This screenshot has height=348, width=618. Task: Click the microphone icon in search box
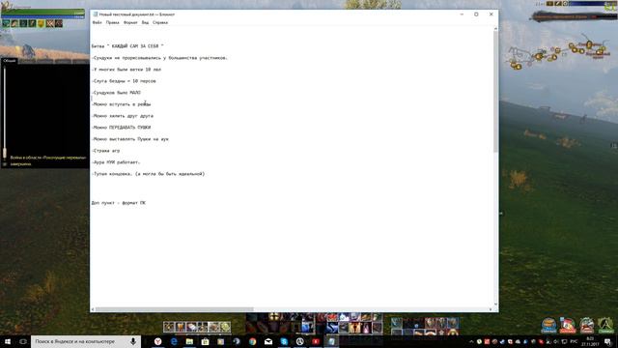[133, 341]
